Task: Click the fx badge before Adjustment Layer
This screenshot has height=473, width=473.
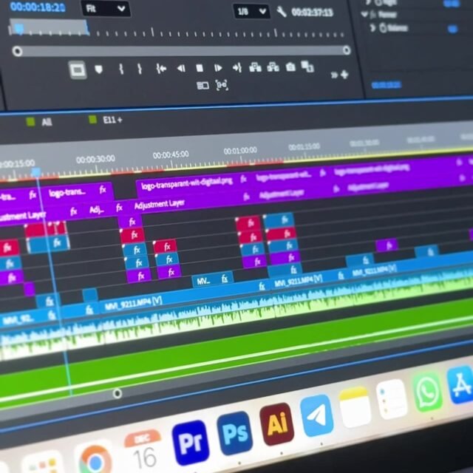Action: click(x=119, y=207)
